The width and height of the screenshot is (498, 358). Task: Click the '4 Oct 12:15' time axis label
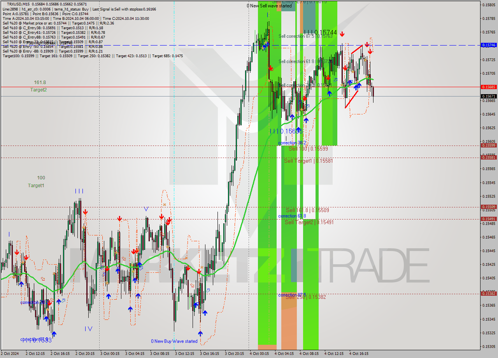[334, 354]
